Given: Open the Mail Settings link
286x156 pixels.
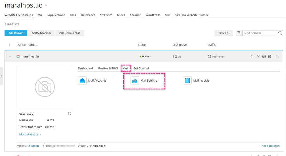Looking at the screenshot, I should point(149,81).
